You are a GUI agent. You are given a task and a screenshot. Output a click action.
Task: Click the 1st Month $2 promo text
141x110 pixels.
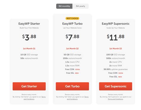[x=72, y=49]
